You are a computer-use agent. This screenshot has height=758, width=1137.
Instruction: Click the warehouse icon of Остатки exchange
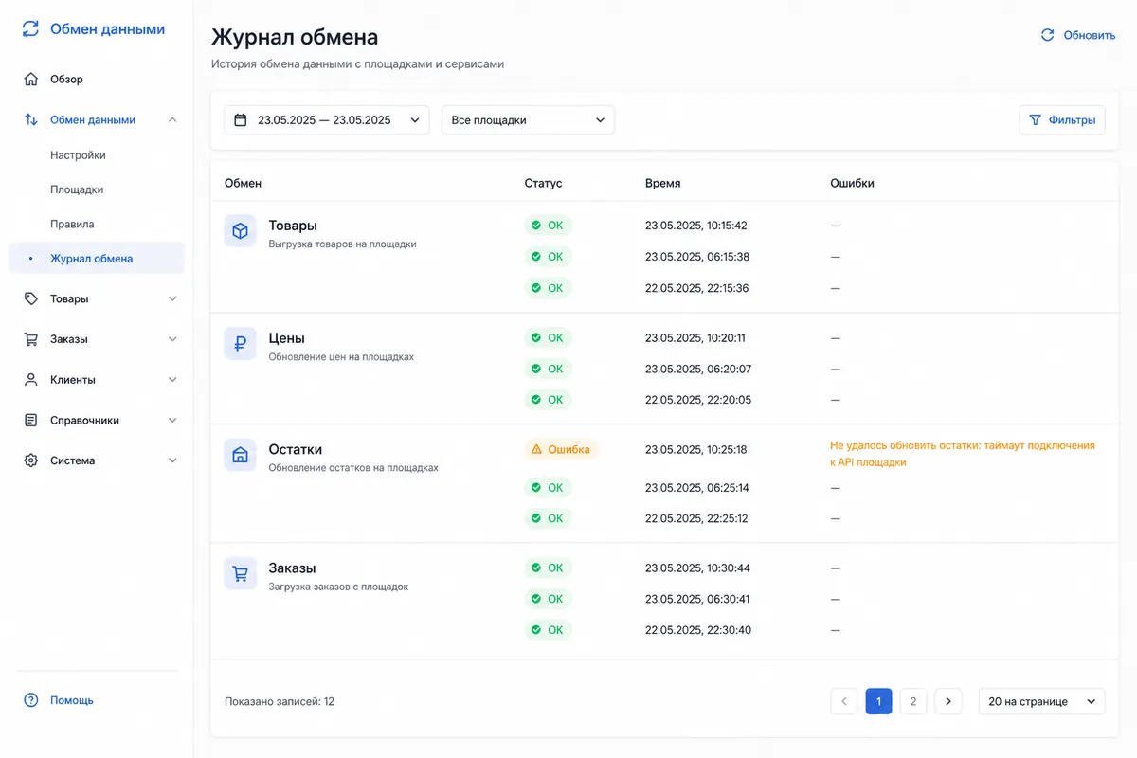click(x=241, y=455)
